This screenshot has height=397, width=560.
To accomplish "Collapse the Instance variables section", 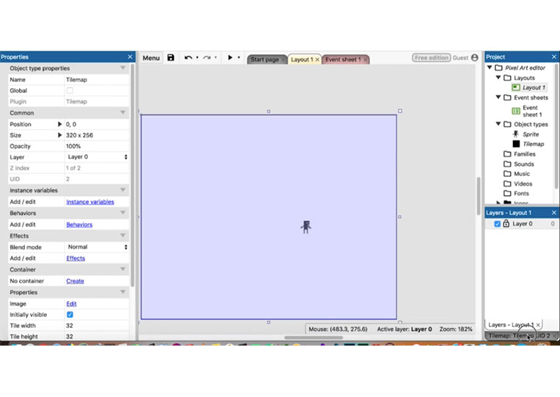I will (123, 190).
